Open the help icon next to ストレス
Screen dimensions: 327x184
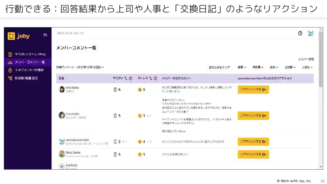coord(156,78)
